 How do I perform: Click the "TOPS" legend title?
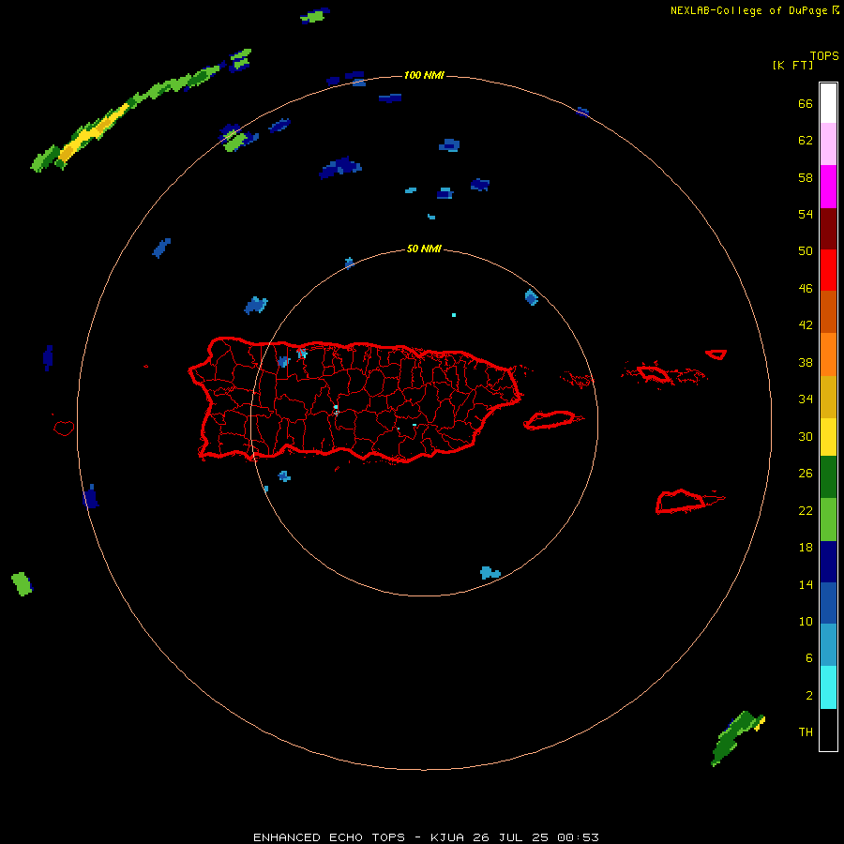pos(824,56)
